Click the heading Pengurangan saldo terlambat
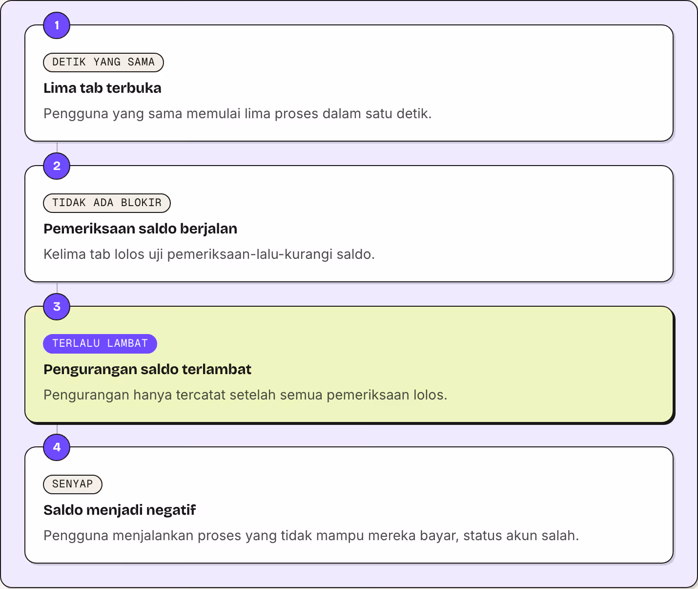This screenshot has width=698, height=589. [x=147, y=369]
